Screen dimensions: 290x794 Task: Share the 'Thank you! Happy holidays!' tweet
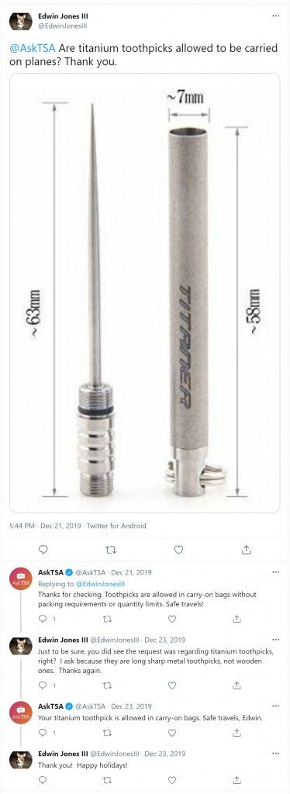click(236, 780)
